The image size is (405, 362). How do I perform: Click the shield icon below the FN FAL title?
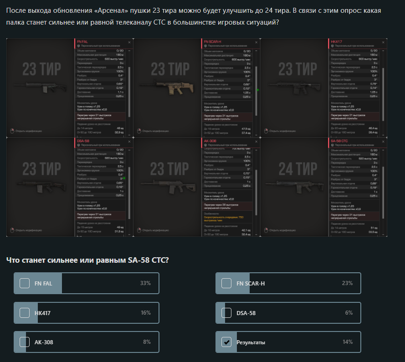click(78, 46)
